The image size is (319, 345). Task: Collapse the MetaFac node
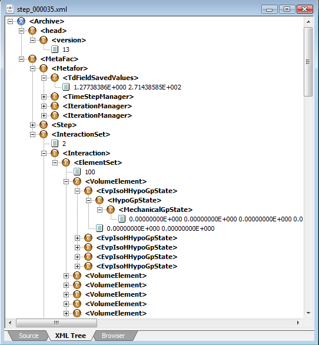pyautogui.click(x=21, y=59)
